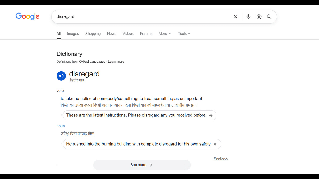This screenshot has height=179, width=319.
Task: Click the 'noun' part of speech label
Action: coord(61,126)
